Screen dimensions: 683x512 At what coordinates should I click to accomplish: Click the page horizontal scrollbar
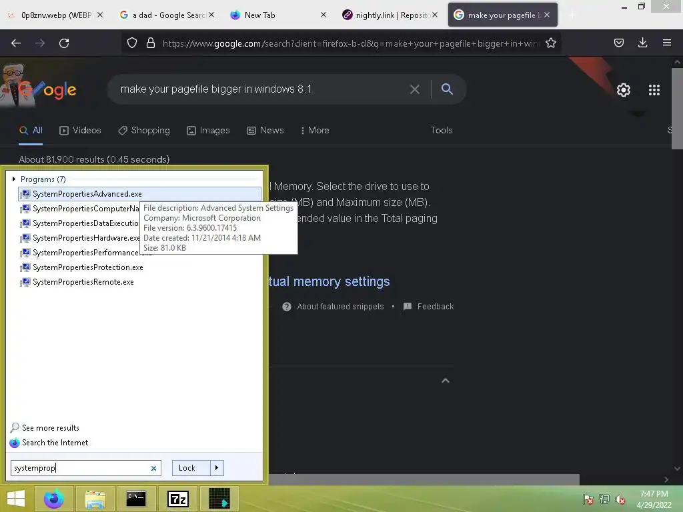point(424,479)
